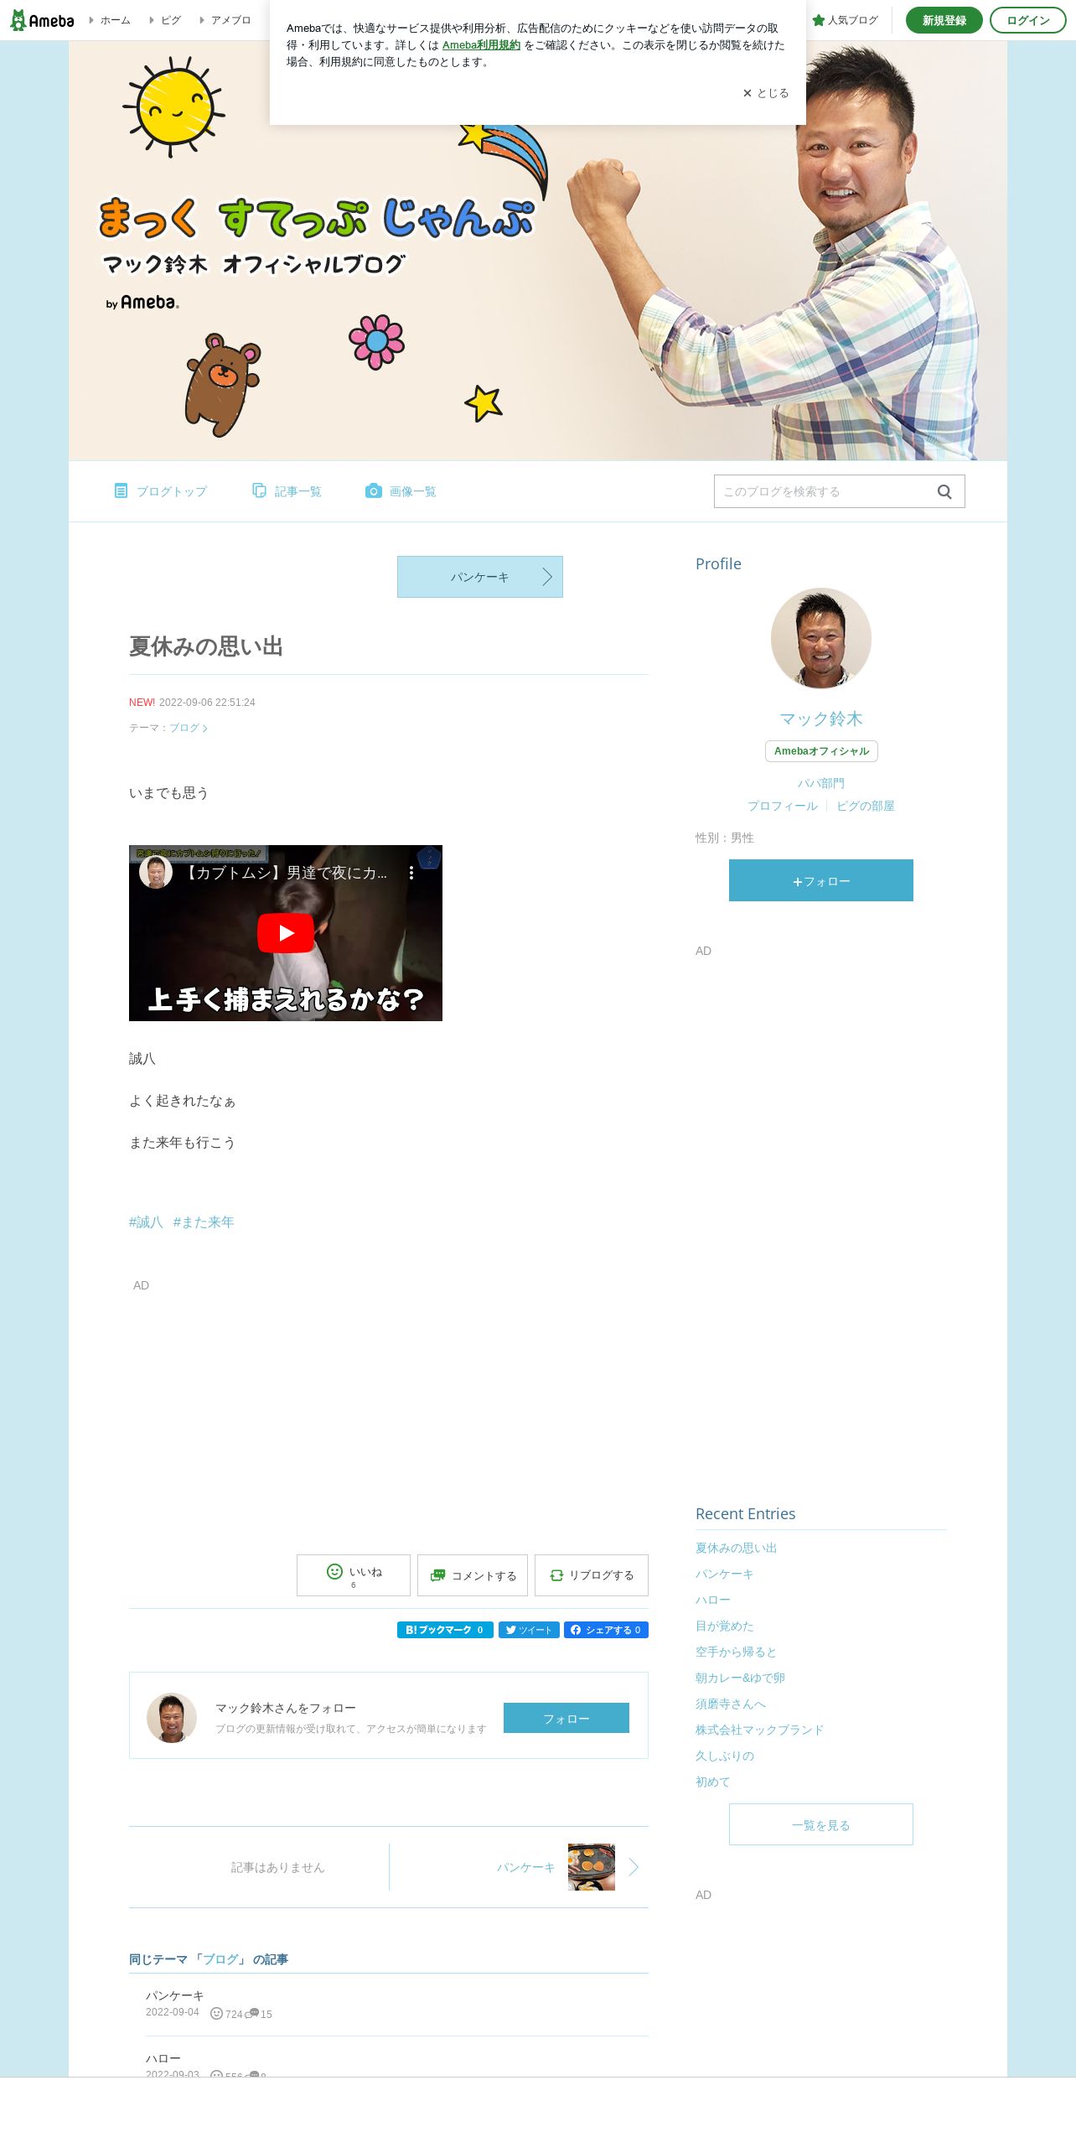Open プロフィール link in sidebar

(783, 806)
